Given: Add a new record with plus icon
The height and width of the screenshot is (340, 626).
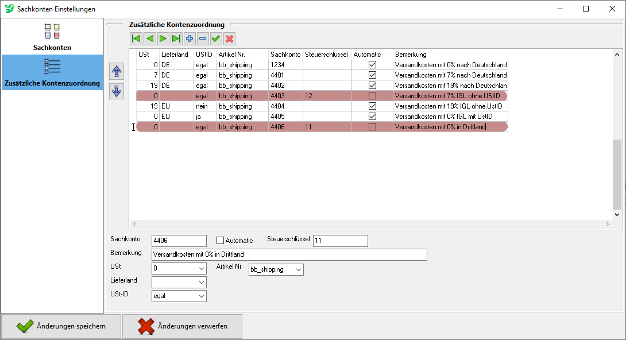Looking at the screenshot, I should [x=190, y=39].
